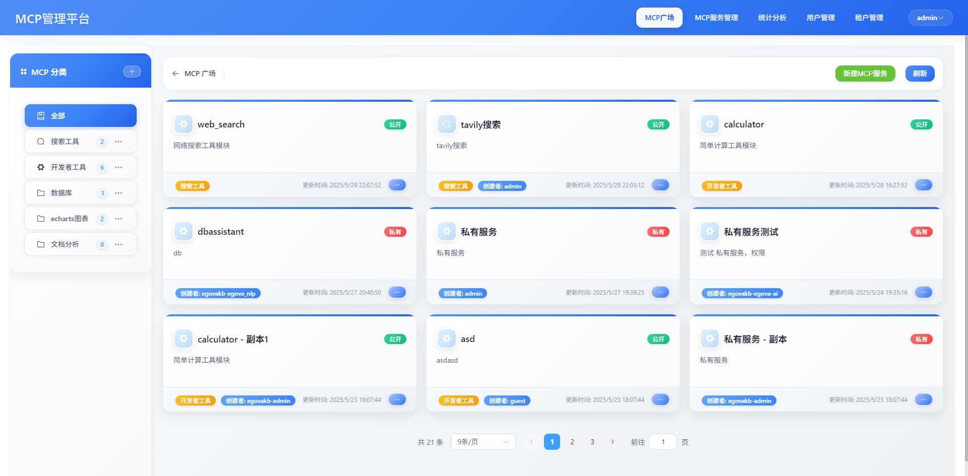Select the 全部 category
Screen dimensions: 968x476
coord(81,116)
